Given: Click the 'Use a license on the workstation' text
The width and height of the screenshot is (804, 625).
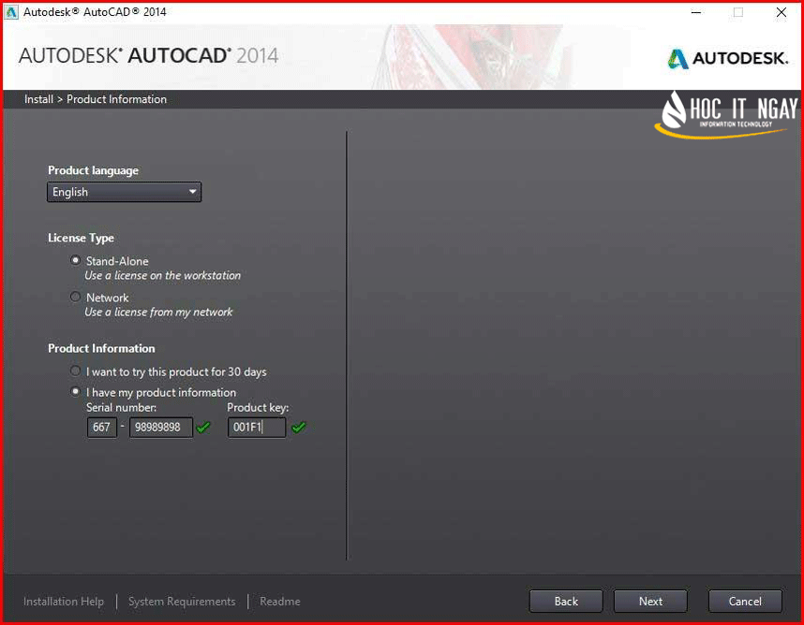Looking at the screenshot, I should click(x=162, y=275).
